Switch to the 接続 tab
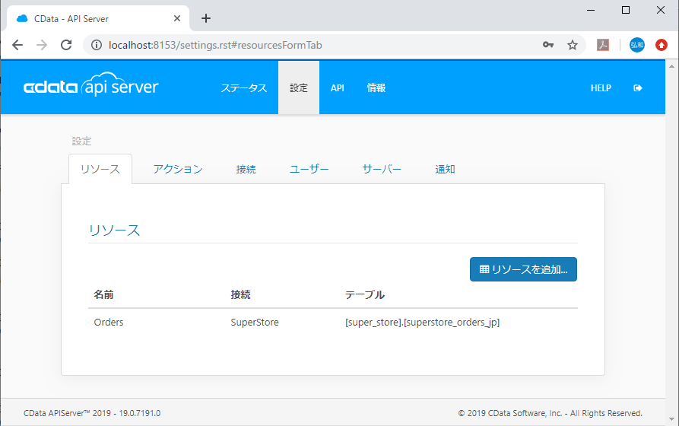The image size is (679, 426). [x=246, y=169]
